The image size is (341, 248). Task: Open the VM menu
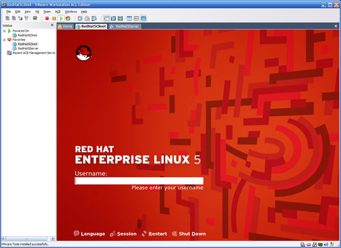pos(37,11)
